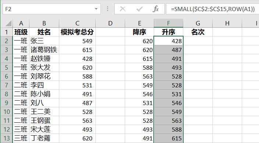The height and width of the screenshot is (143, 259).
Task: Click class cell 二班 in 李四's row
Action: coord(21,85)
